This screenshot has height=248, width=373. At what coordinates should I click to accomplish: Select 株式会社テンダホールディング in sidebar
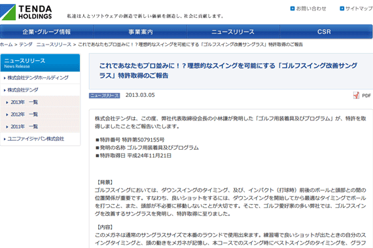[x=38, y=77]
